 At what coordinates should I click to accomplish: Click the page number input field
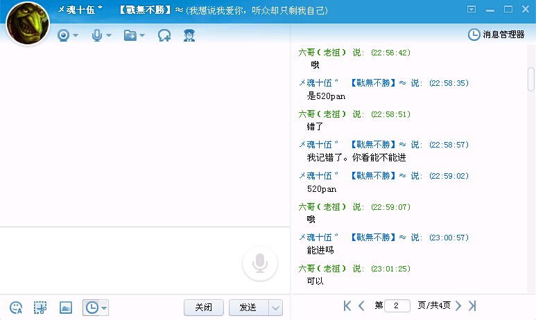pyautogui.click(x=397, y=305)
